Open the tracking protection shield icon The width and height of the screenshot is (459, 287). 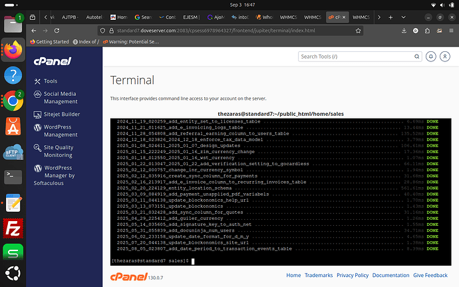pyautogui.click(x=102, y=31)
